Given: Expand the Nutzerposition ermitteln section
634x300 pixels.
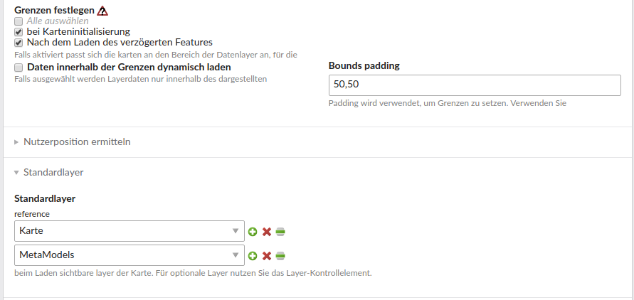Looking at the screenshot, I should 77,141.
